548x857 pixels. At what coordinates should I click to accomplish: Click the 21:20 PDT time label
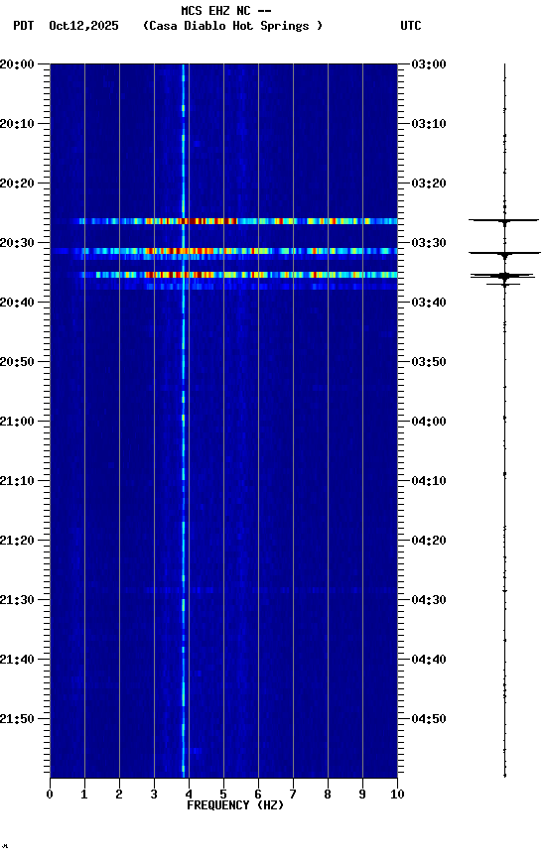coord(17,541)
